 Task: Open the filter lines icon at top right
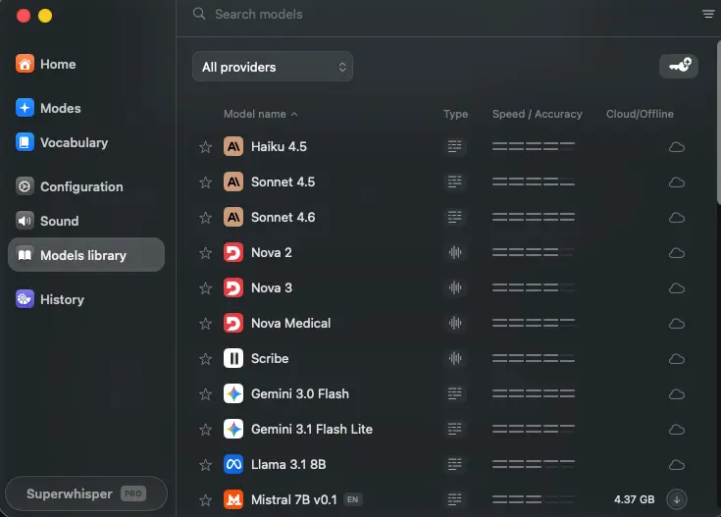[708, 15]
